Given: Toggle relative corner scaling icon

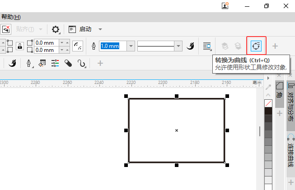Looking at the screenshot, I should point(78,46).
